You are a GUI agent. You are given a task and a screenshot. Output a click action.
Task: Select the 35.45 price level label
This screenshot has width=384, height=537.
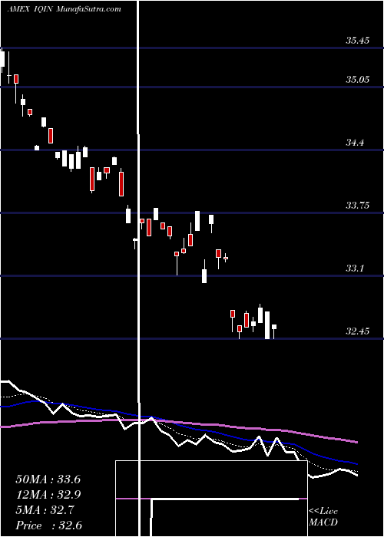(358, 41)
